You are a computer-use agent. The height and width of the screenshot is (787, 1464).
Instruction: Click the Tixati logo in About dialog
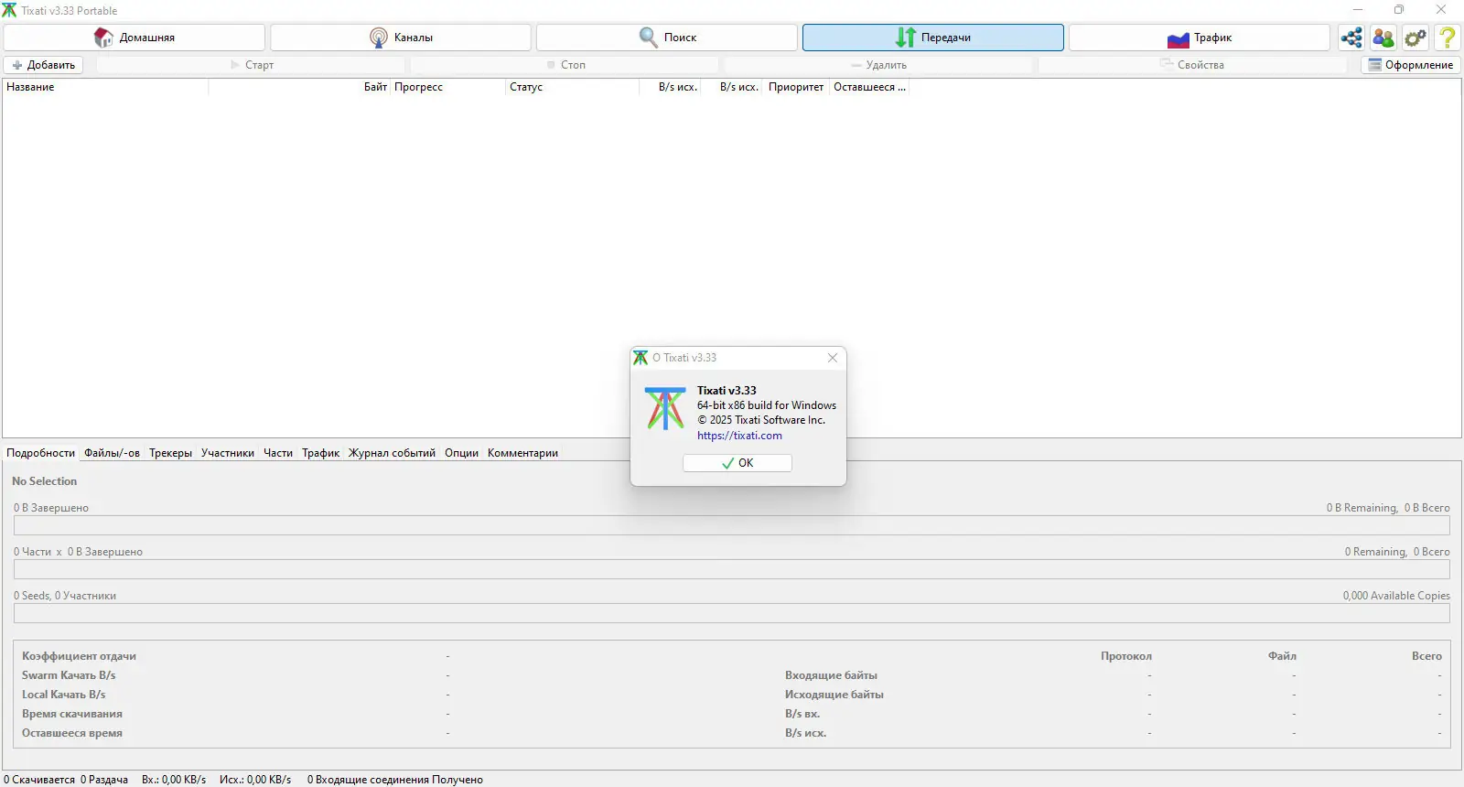click(x=665, y=408)
